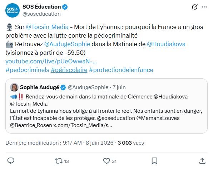View edit history via Dernière modification
213x169 pixels.
[32, 143]
